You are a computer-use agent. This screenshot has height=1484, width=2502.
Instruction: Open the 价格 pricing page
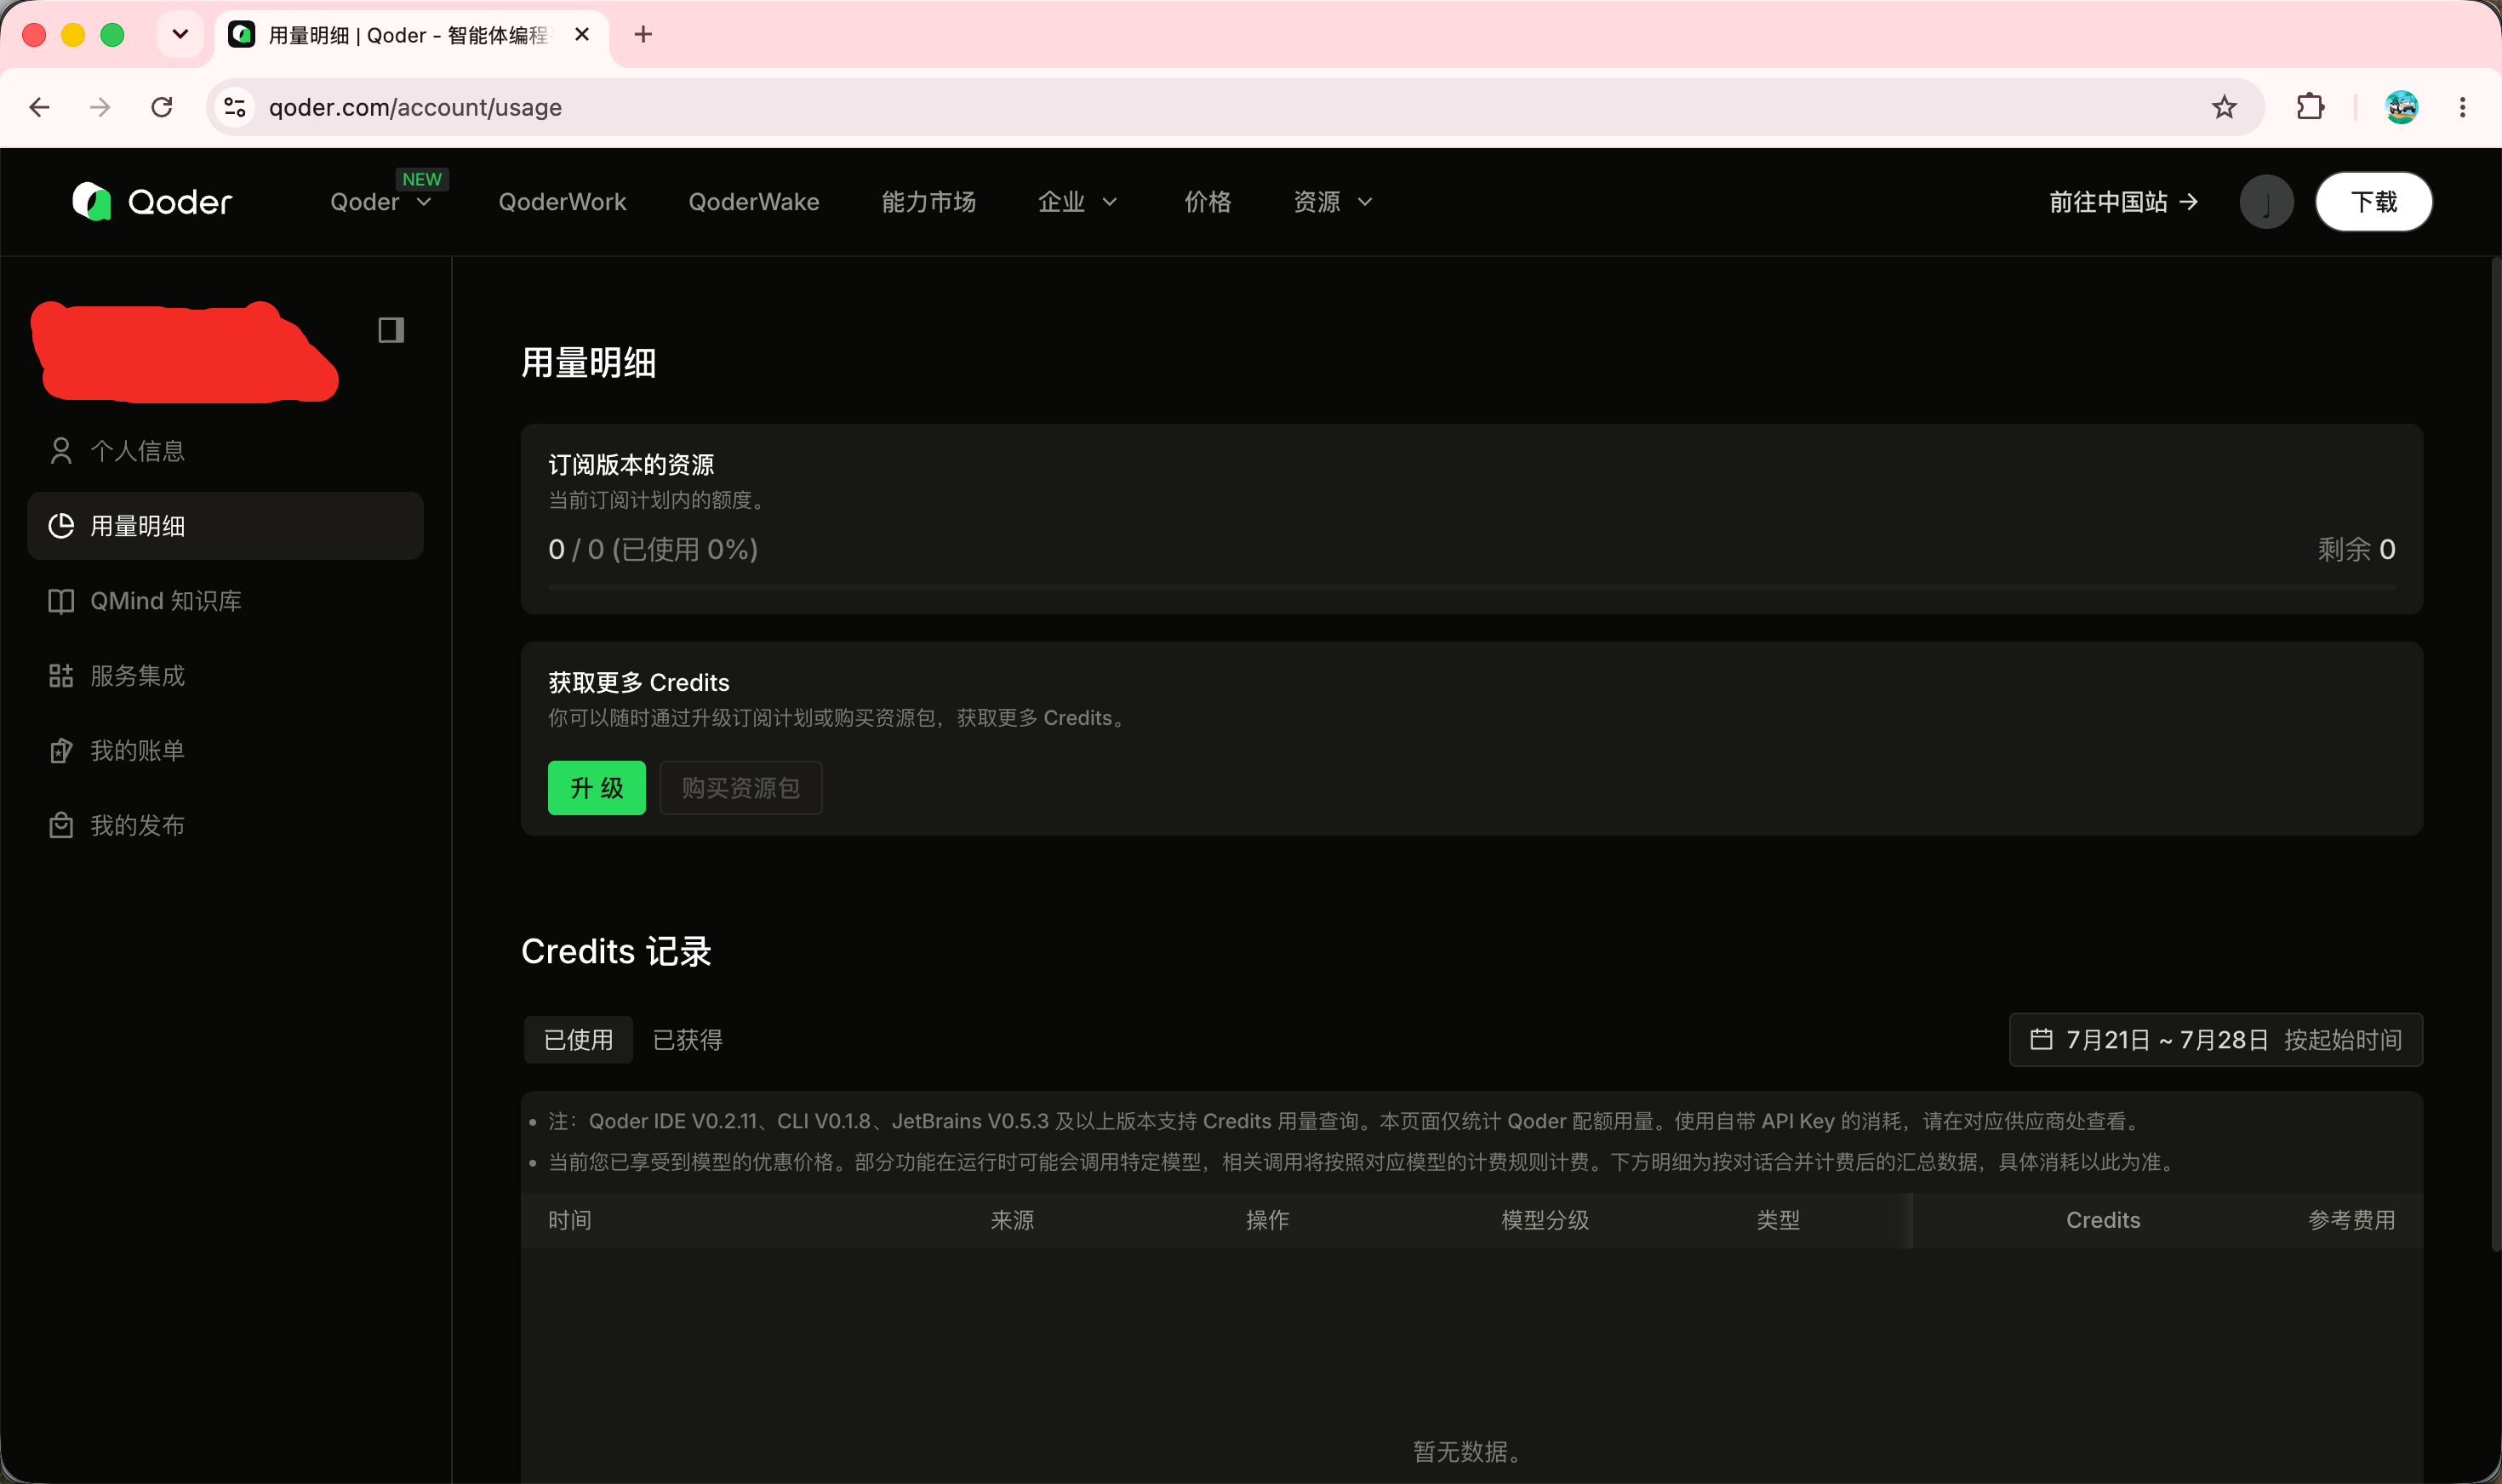(x=1207, y=202)
